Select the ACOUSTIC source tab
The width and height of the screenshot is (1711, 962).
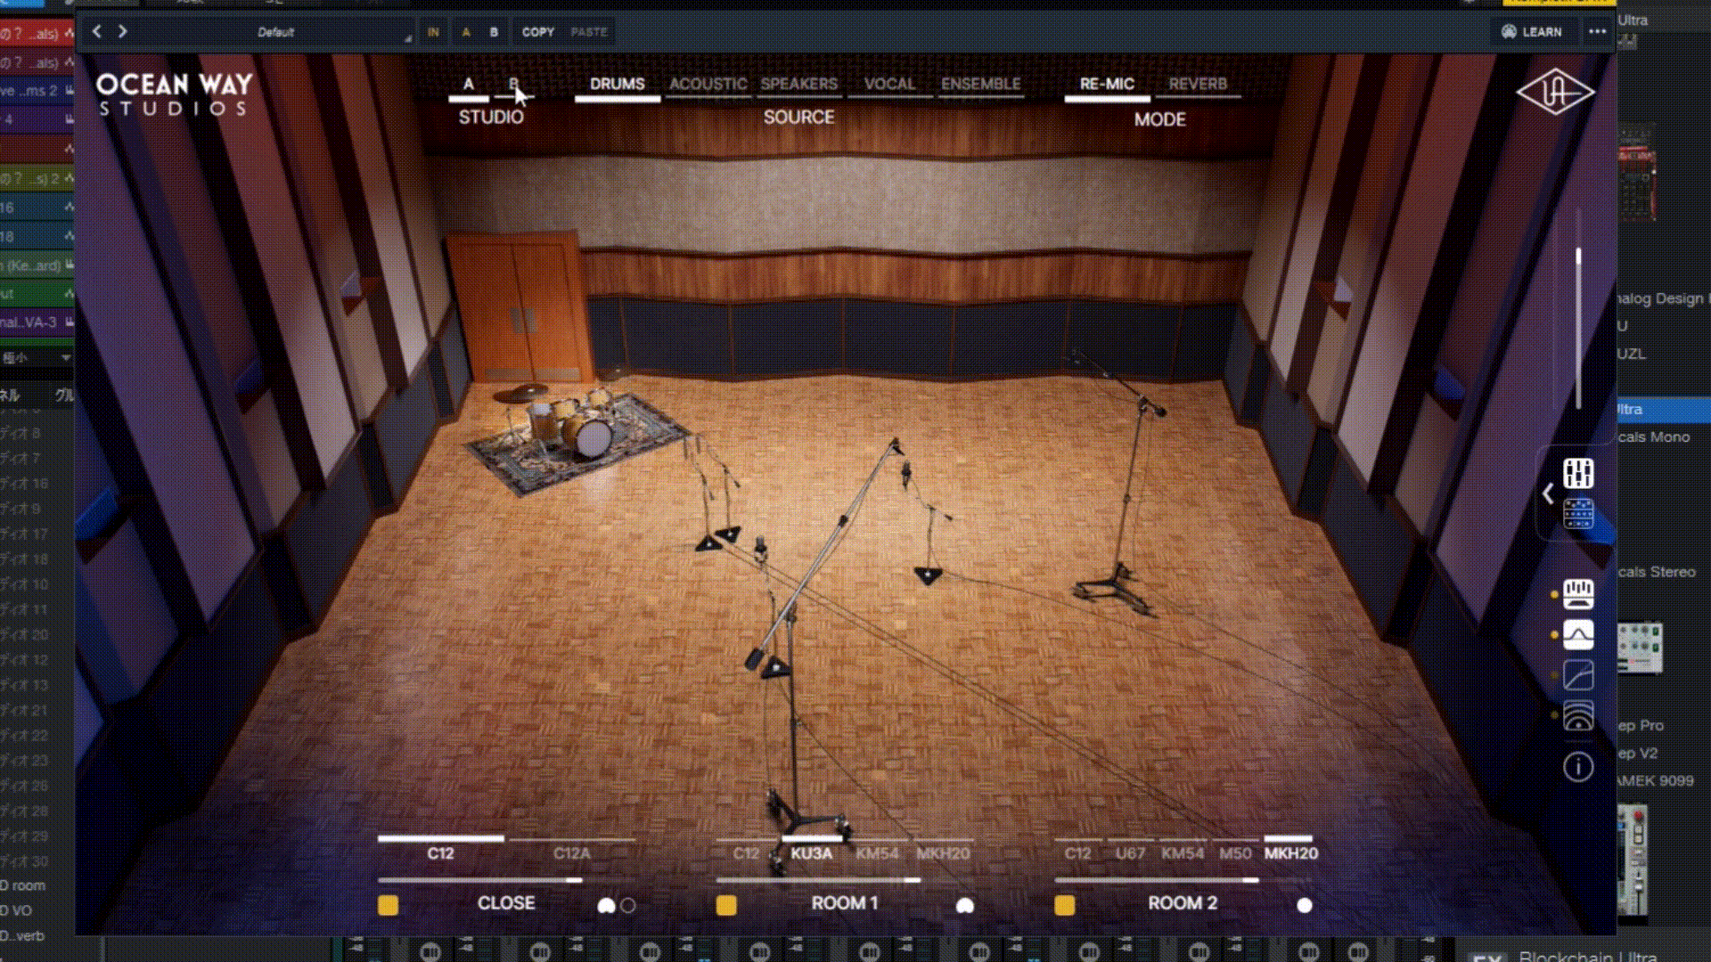coord(708,85)
